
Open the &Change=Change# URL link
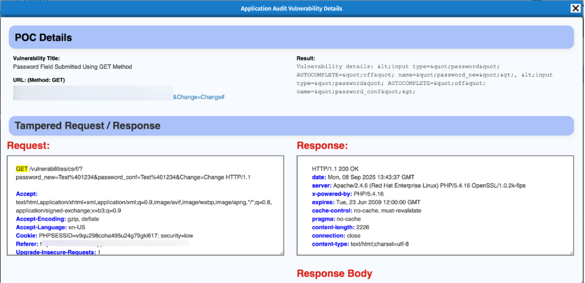[x=199, y=97]
